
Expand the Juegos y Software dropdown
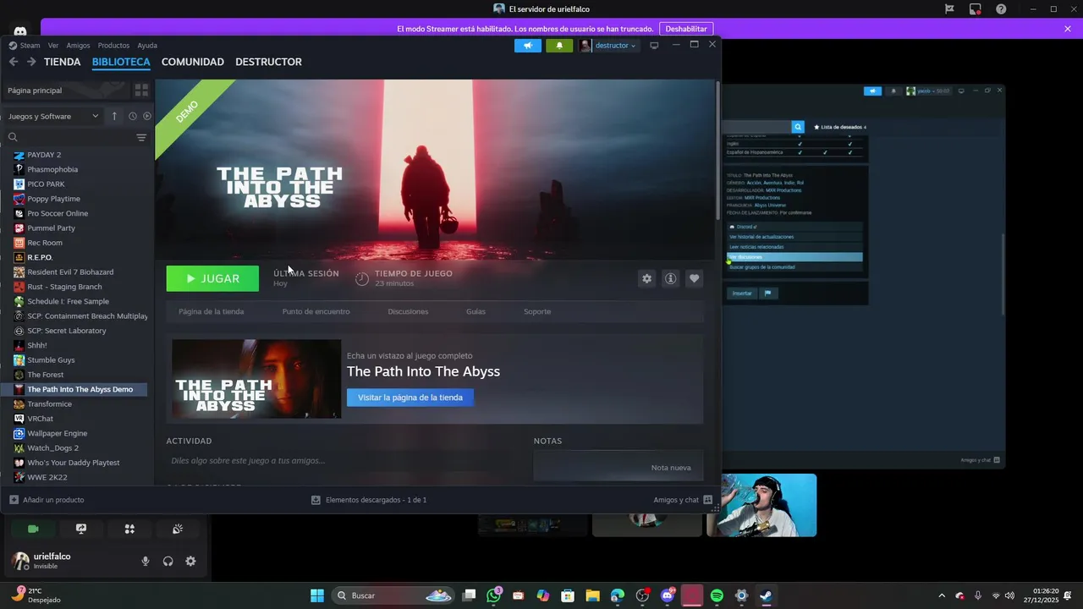click(x=53, y=116)
